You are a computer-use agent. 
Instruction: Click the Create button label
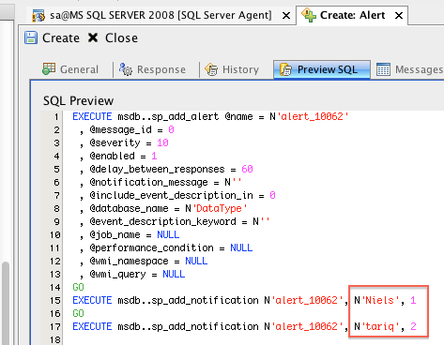(61, 38)
